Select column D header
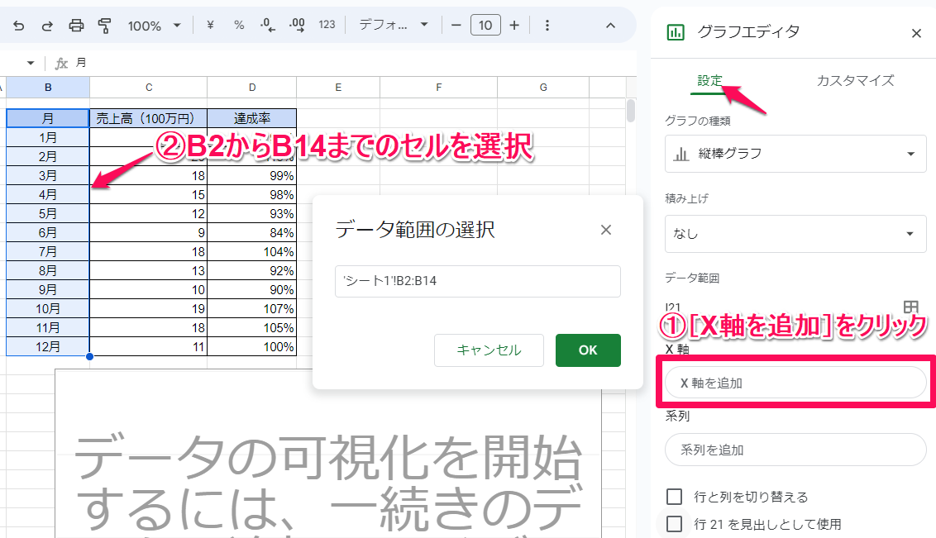 [252, 87]
